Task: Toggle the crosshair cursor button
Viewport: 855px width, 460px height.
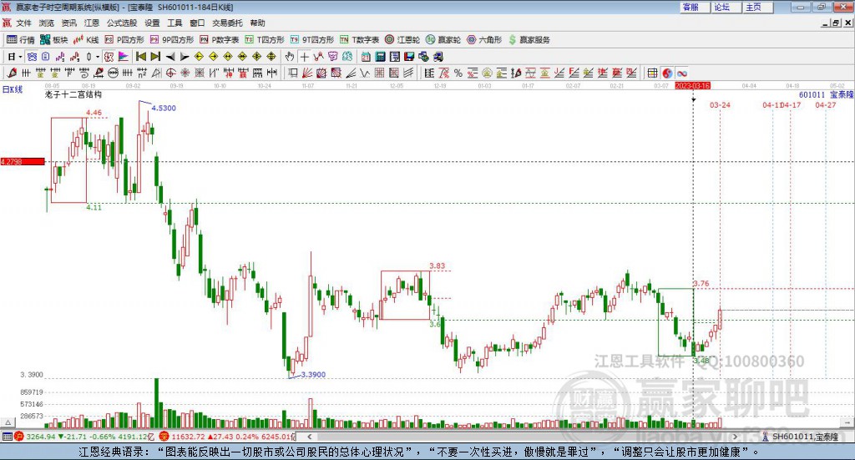Action: (304, 57)
